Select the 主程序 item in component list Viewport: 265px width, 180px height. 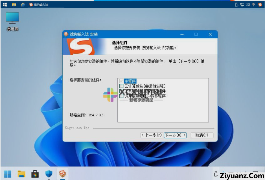pos(130,81)
